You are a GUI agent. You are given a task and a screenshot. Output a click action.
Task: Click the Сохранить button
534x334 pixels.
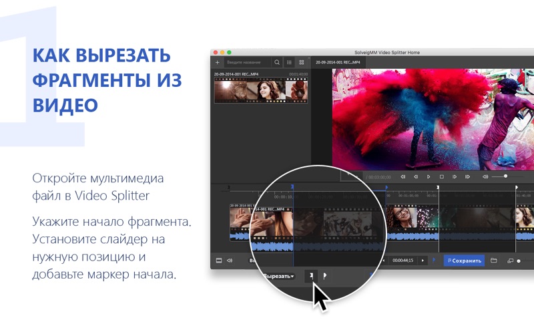tap(464, 261)
